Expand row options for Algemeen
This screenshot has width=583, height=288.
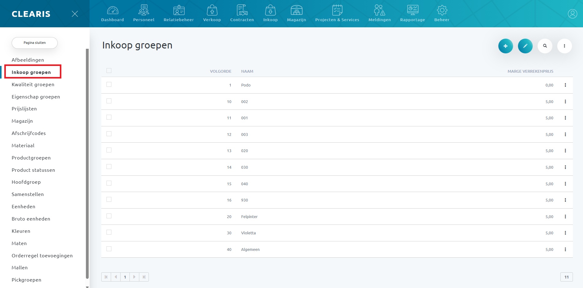pyautogui.click(x=565, y=249)
